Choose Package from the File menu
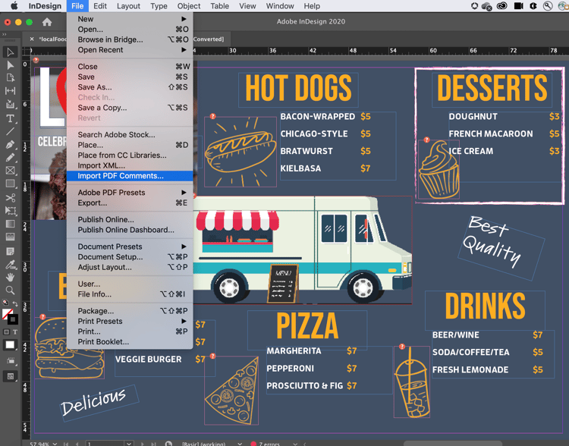 (130, 311)
